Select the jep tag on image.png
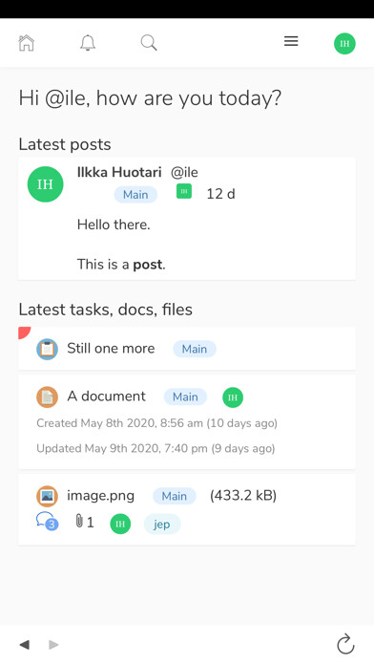 (162, 525)
